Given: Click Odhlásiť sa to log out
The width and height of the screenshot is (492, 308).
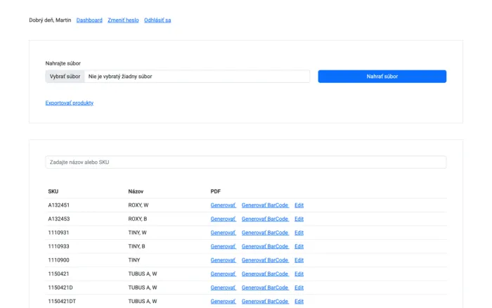Looking at the screenshot, I should point(157,20).
